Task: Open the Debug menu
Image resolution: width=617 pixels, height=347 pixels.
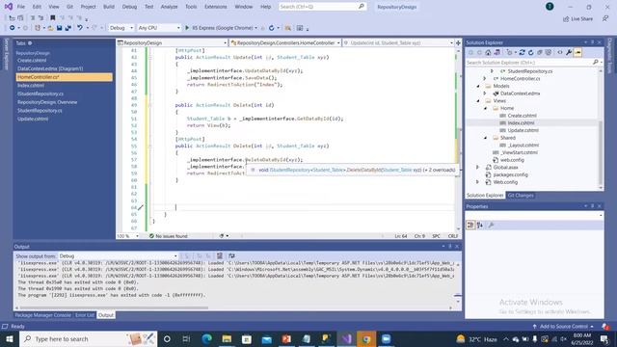Action: point(129,7)
